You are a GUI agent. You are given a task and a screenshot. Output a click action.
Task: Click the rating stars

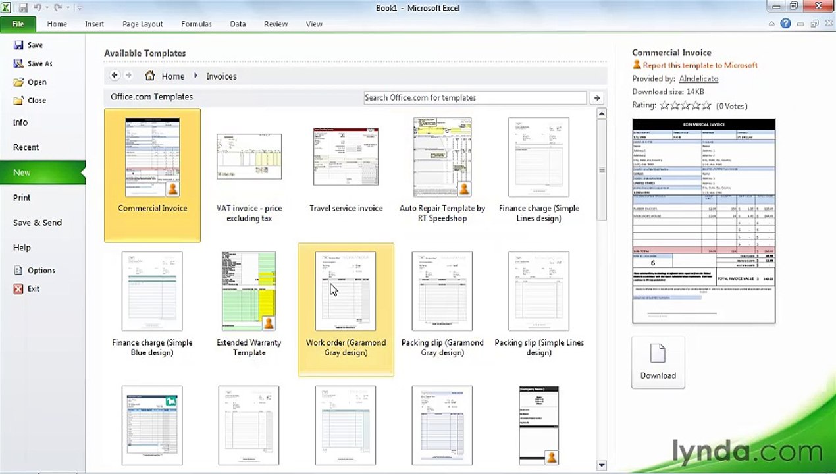tap(685, 105)
